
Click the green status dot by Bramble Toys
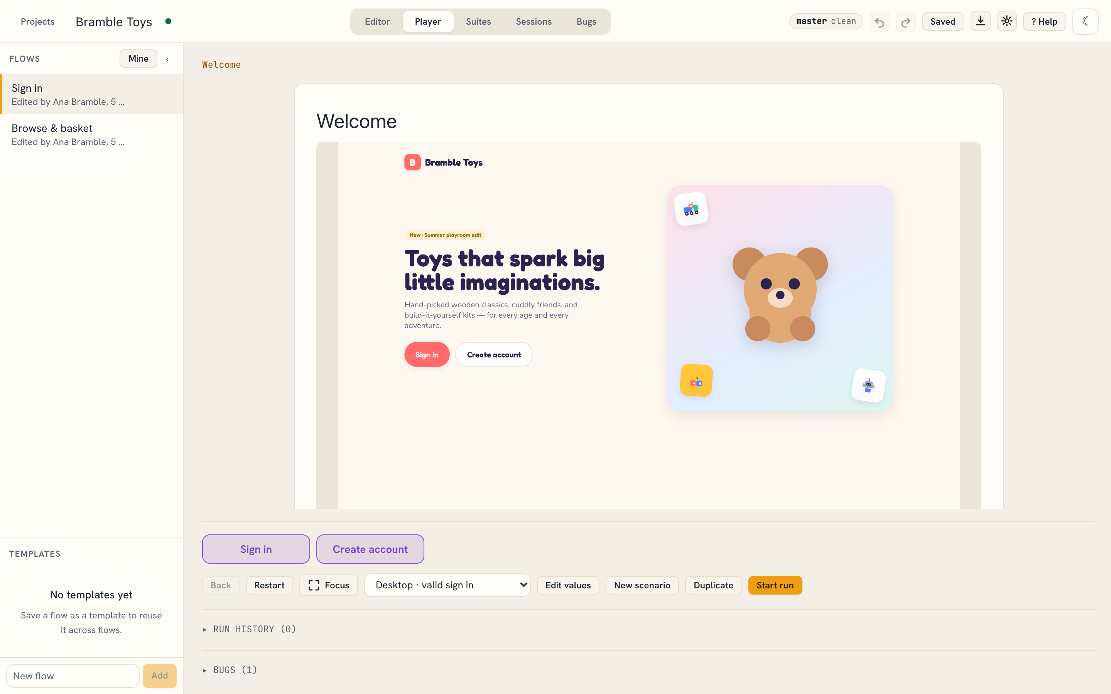168,21
